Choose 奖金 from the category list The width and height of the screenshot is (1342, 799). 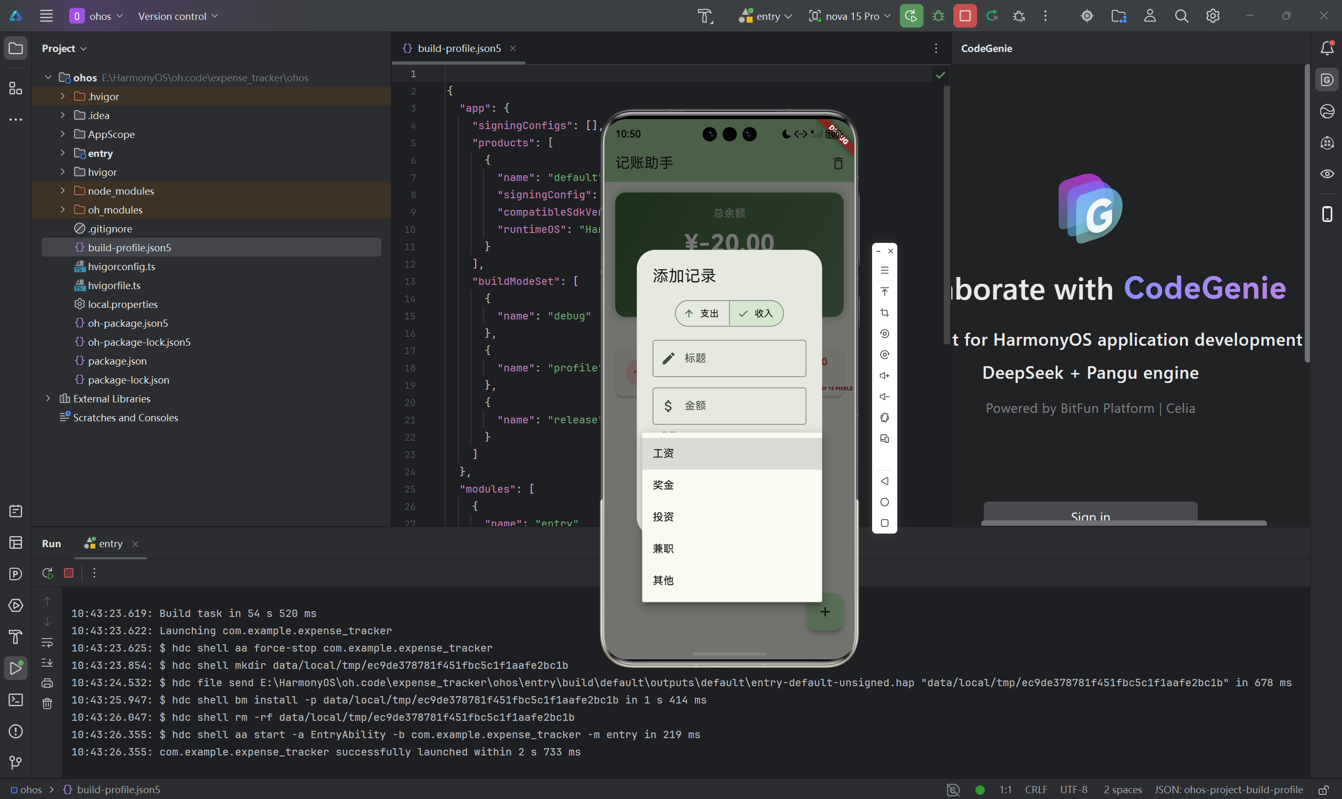pyautogui.click(x=731, y=485)
